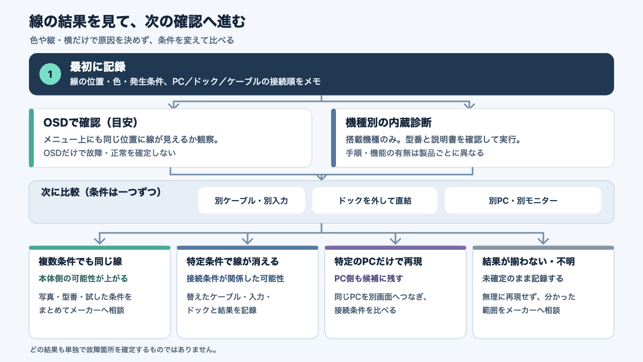The height and width of the screenshot is (362, 643).
Task: Click text 手順・機能の有無は製品ごとに異なる
Action: [414, 153]
